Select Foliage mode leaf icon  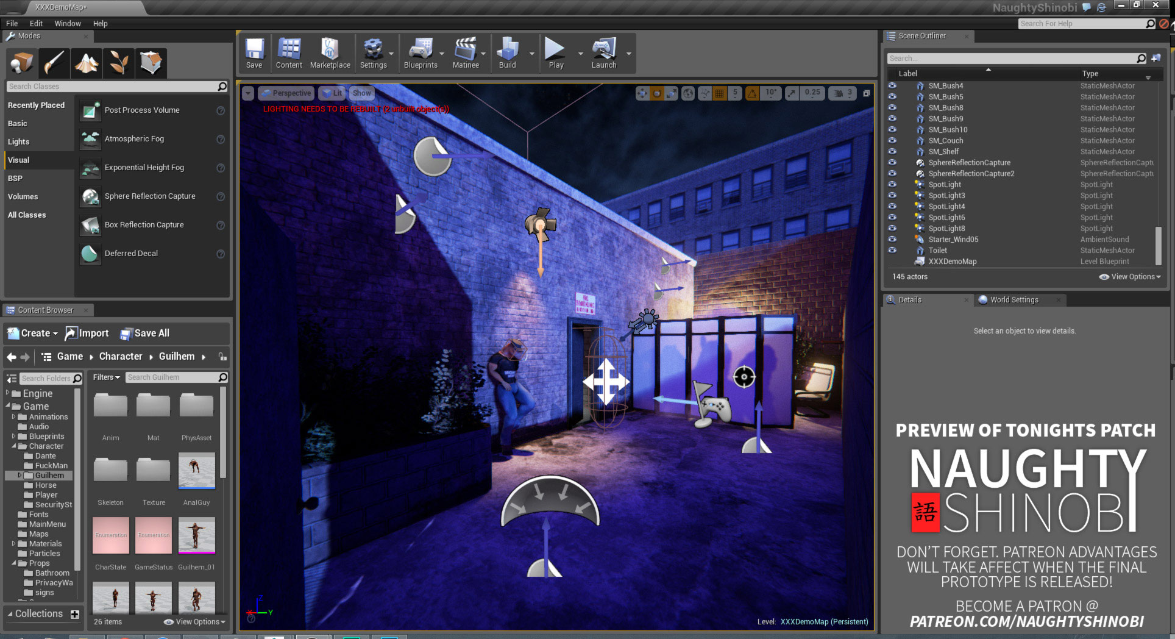(x=119, y=62)
